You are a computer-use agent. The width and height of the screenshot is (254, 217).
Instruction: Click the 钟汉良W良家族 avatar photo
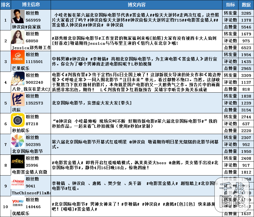pyautogui.click(x=18, y=16)
